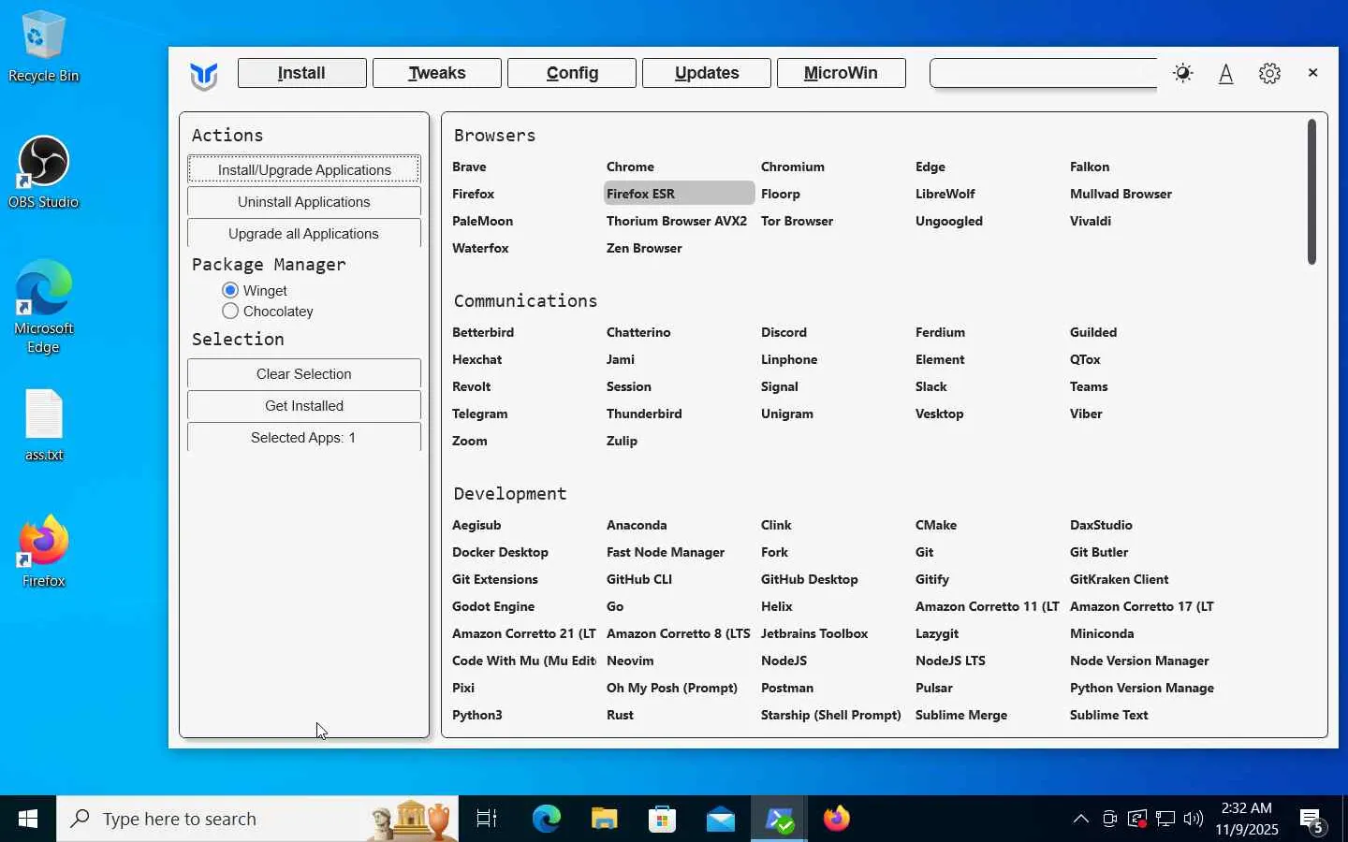Select Sublime Text in Development
Image resolution: width=1348 pixels, height=842 pixels.
[x=1108, y=715]
